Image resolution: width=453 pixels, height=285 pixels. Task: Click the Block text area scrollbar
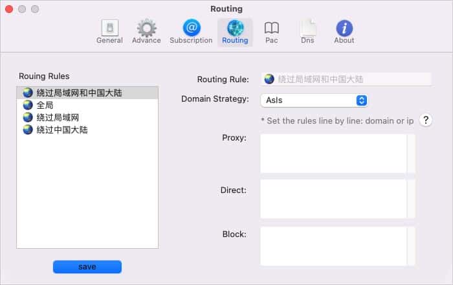[411, 246]
